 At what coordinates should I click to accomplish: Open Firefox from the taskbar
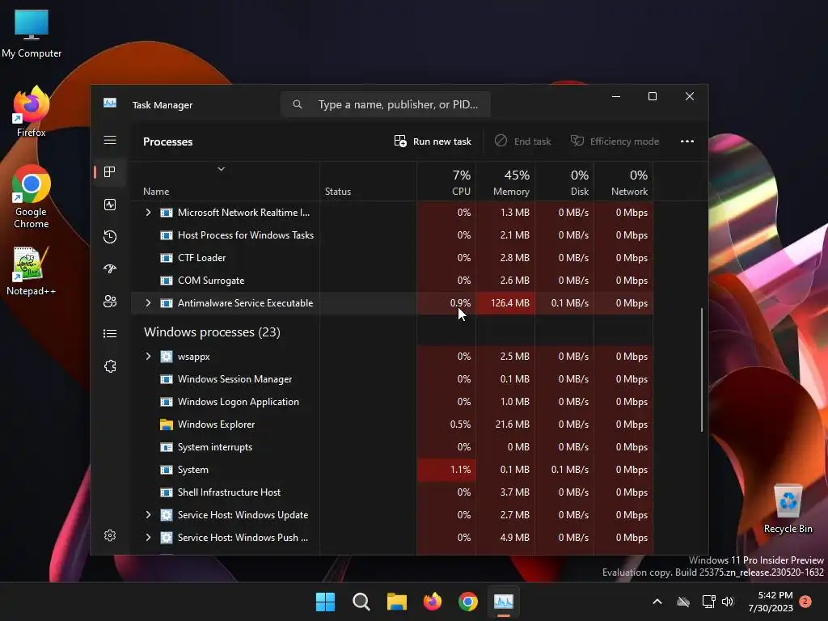click(433, 602)
